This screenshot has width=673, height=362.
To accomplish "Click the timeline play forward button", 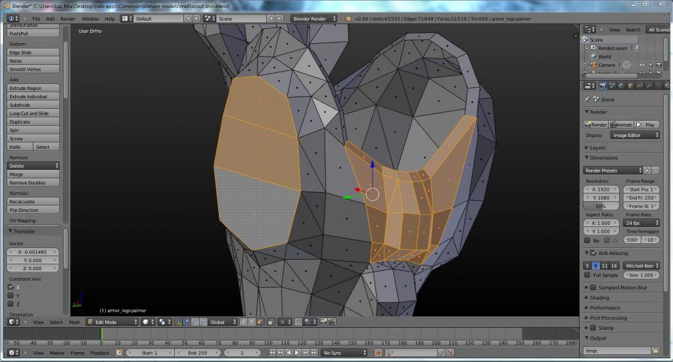I will click(297, 353).
